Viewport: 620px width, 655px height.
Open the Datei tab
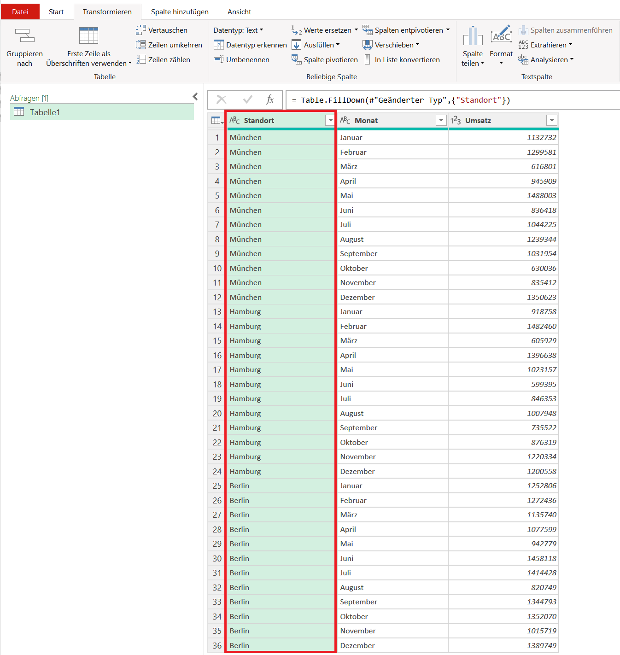[x=20, y=12]
